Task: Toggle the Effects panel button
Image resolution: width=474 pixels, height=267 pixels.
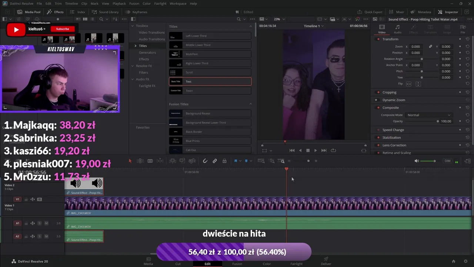Action: 55,12
